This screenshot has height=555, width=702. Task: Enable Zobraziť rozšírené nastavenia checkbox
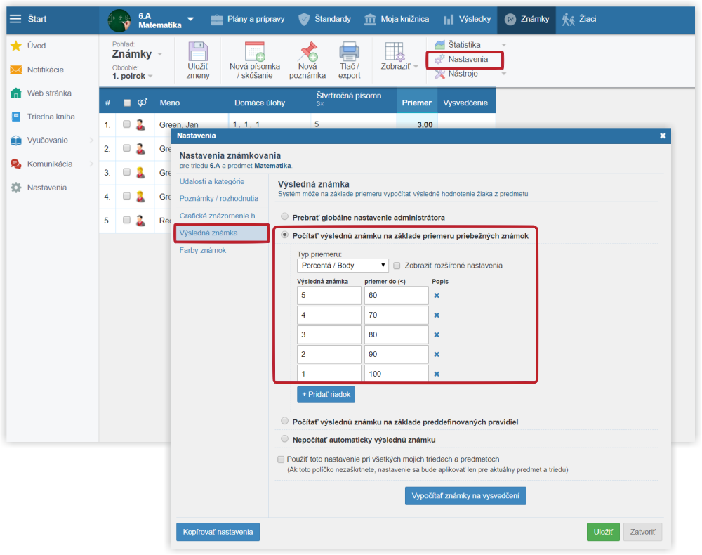[x=397, y=266]
